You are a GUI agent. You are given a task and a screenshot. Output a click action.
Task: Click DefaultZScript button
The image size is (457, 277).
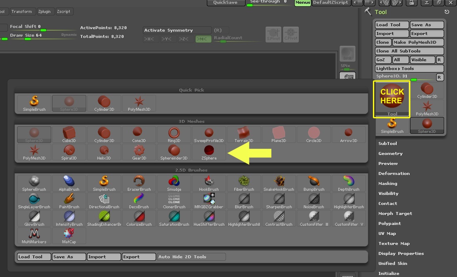[330, 2]
